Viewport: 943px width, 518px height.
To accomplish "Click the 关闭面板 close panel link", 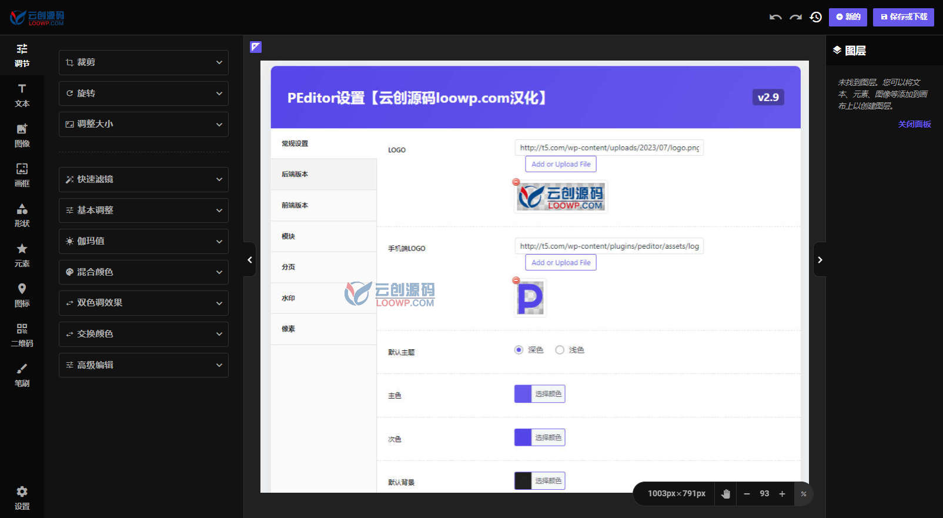I will point(914,124).
